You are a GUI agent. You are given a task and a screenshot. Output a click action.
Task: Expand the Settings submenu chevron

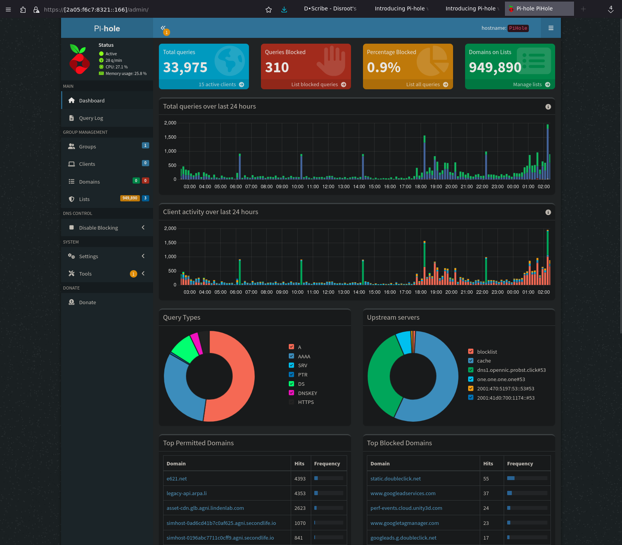coord(143,256)
